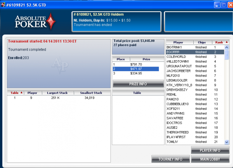This screenshot has height=168, width=233.
Task: Select player EGORRR in the list
Action: pyautogui.click(x=195, y=52)
